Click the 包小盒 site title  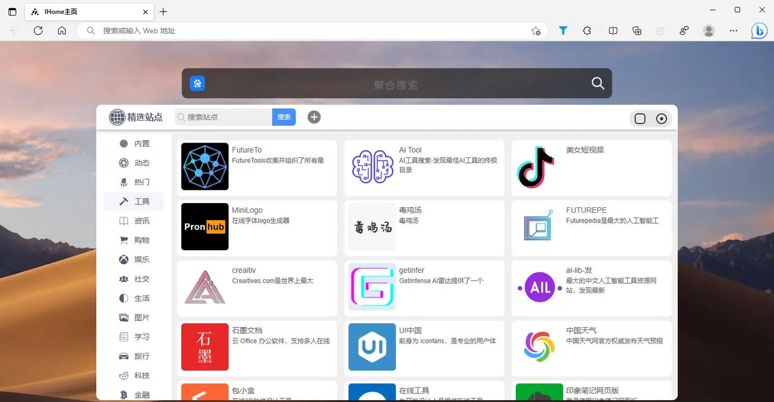tap(243, 391)
